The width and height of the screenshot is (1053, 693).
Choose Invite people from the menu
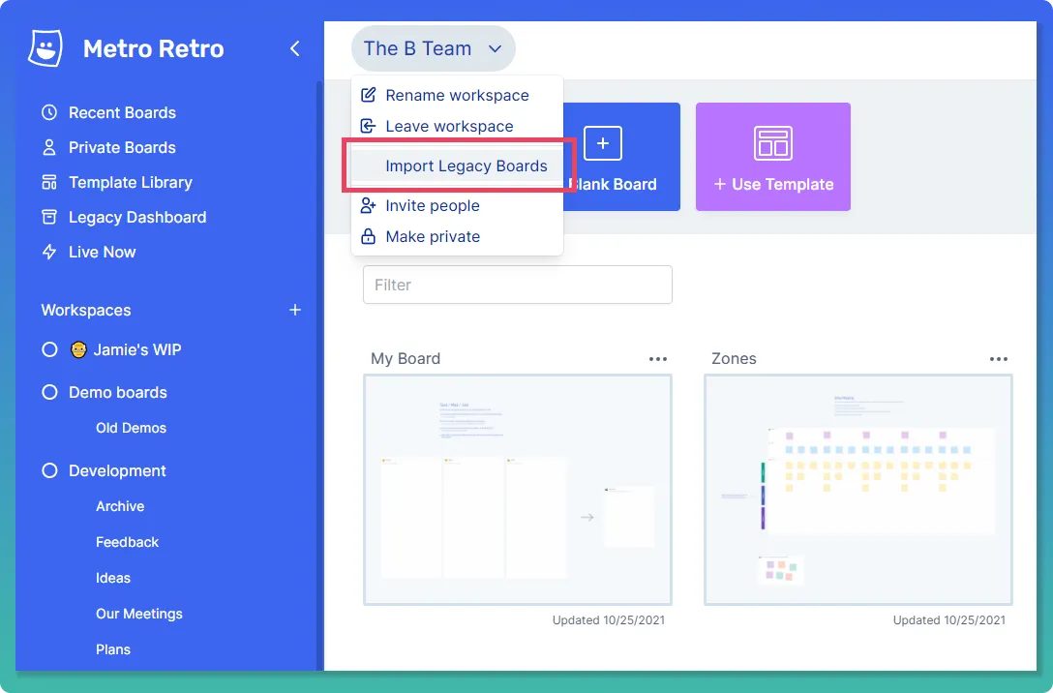click(457, 205)
